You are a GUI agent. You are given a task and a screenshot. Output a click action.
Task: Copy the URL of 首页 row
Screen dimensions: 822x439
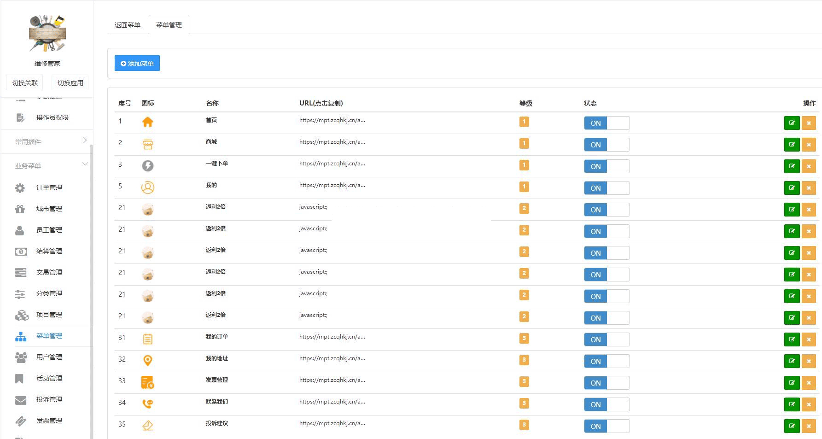[332, 120]
